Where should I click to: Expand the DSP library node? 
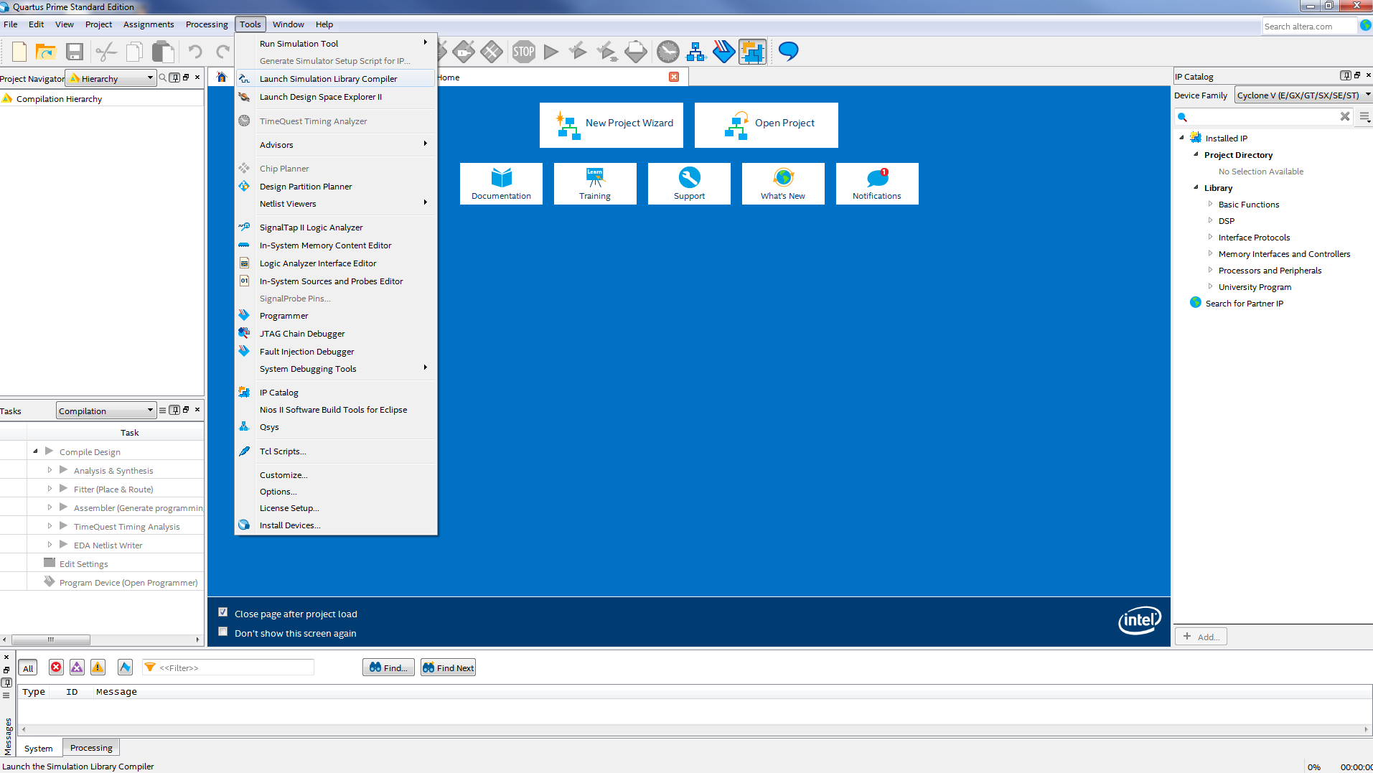tap(1210, 220)
